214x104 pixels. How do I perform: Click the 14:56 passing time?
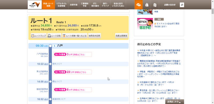coord(40,82)
